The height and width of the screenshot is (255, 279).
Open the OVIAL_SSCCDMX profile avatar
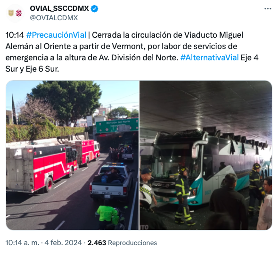tap(15, 13)
